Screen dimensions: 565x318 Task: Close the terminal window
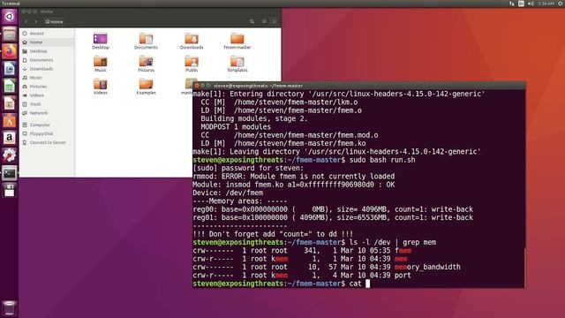pyautogui.click(x=197, y=86)
